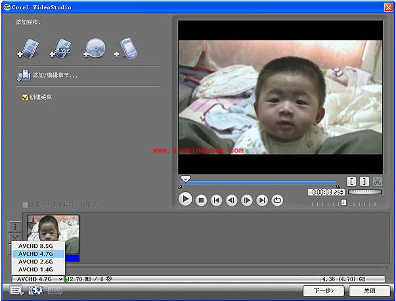Click the scissors cut video icon
396x301 pixels.
pos(378,181)
